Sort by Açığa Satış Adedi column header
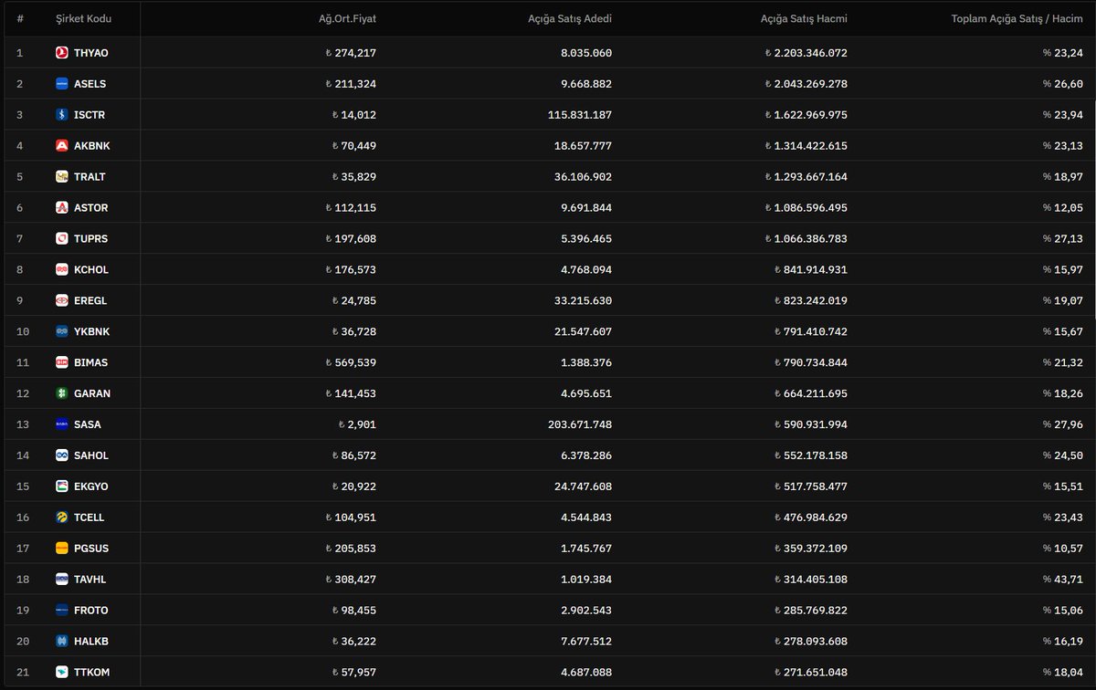1096x690 pixels. (x=570, y=18)
